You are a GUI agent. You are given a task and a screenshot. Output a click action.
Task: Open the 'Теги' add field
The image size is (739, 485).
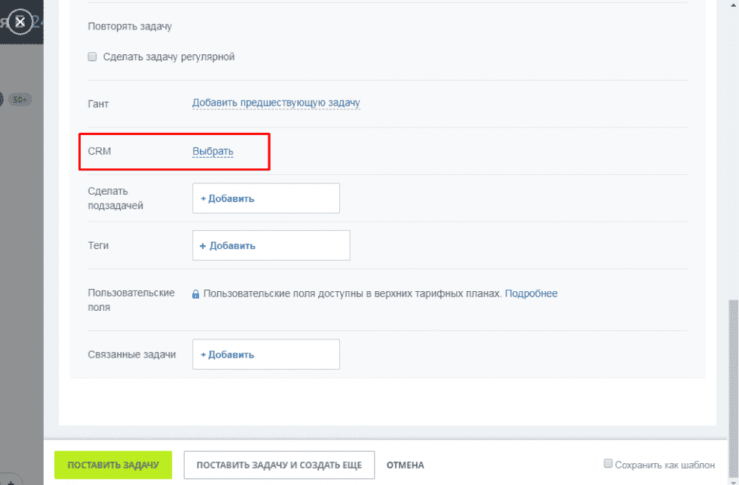pyautogui.click(x=271, y=246)
